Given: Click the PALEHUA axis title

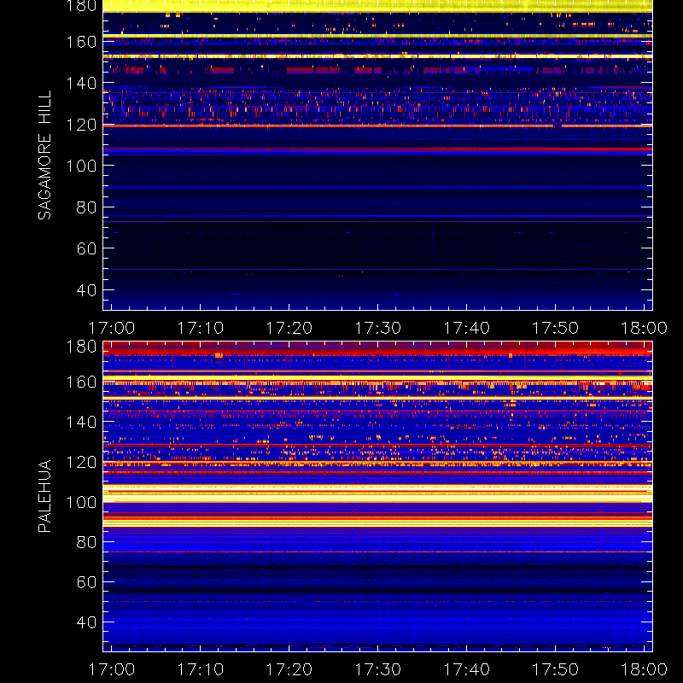Looking at the screenshot, I should [44, 496].
